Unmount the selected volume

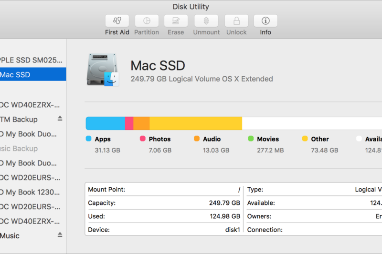coord(206,21)
